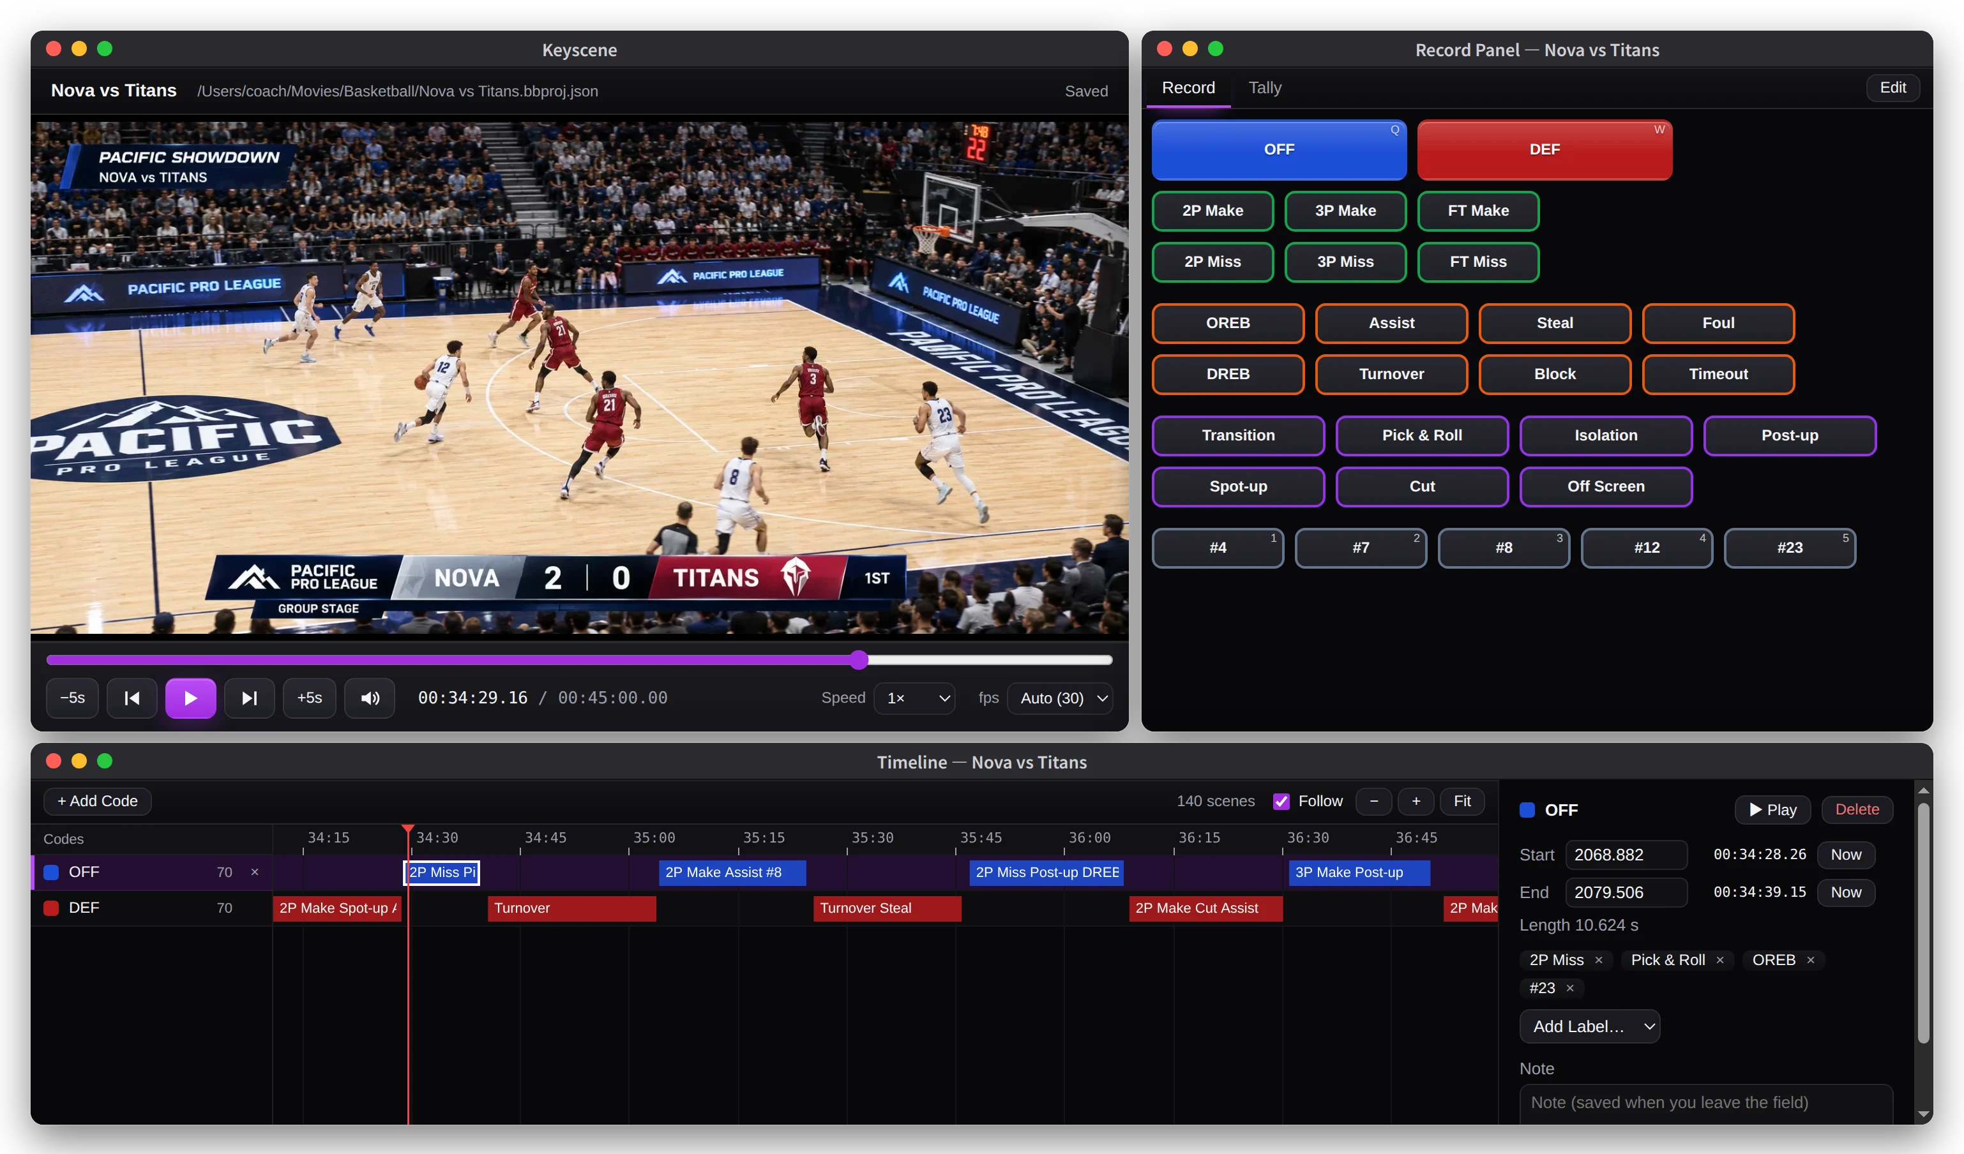Viewport: 1964px width, 1154px height.
Task: Remove the OFF code row via its ×
Action: point(255,872)
